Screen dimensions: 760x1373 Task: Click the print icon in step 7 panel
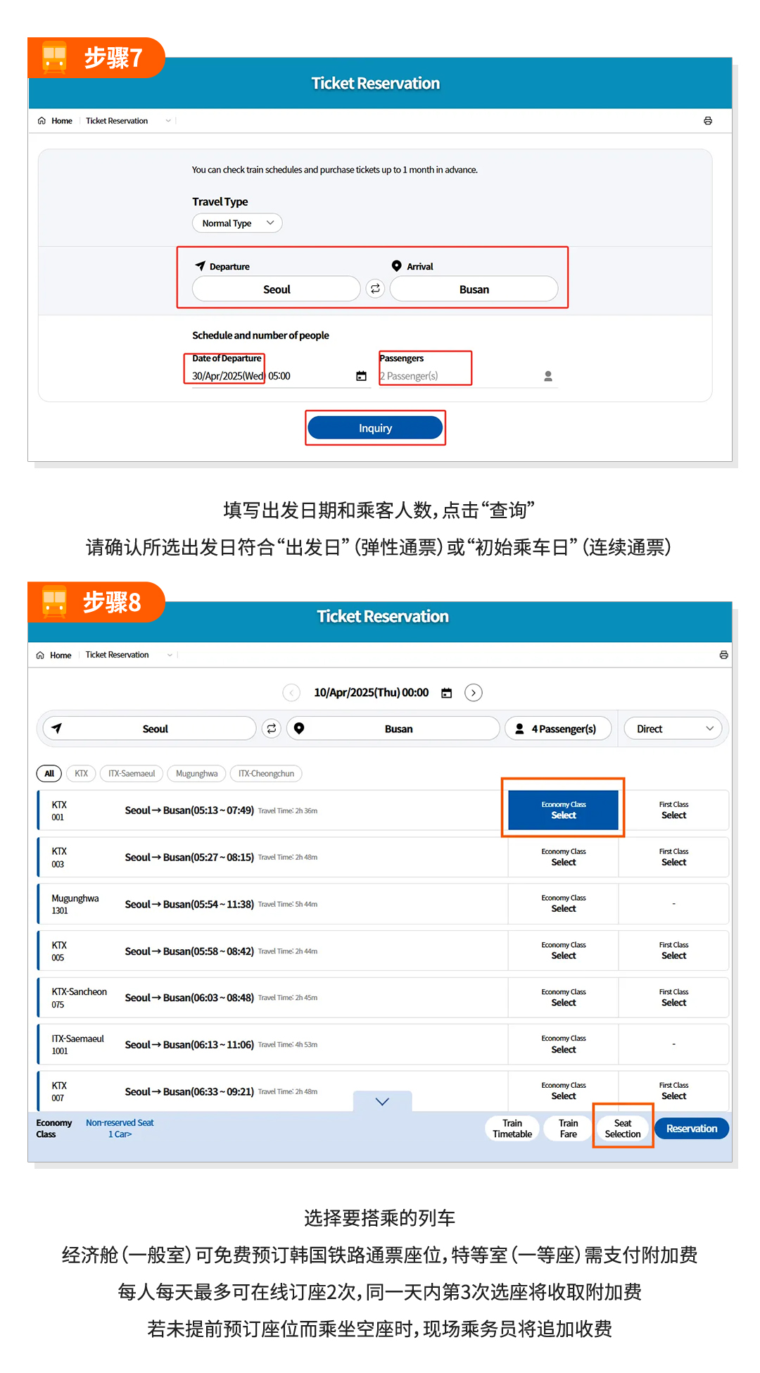[x=707, y=121]
